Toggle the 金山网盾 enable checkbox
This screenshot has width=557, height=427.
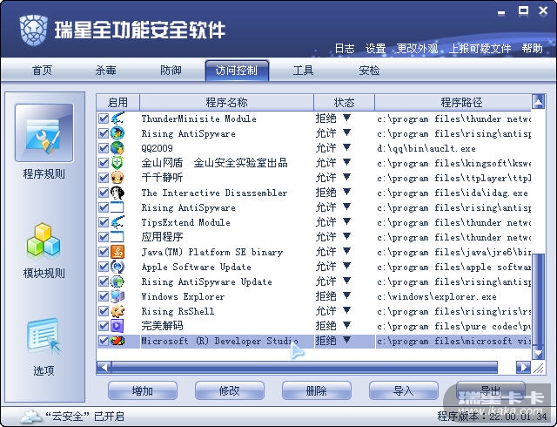[104, 163]
